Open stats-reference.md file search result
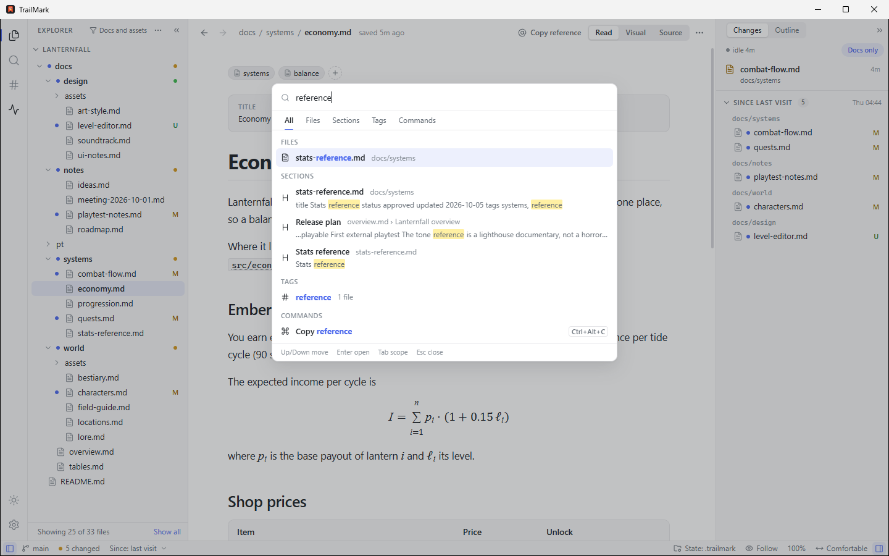Screen dimensions: 889x556 coord(444,158)
